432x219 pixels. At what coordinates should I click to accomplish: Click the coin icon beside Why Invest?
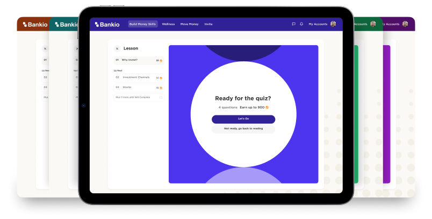(161, 61)
